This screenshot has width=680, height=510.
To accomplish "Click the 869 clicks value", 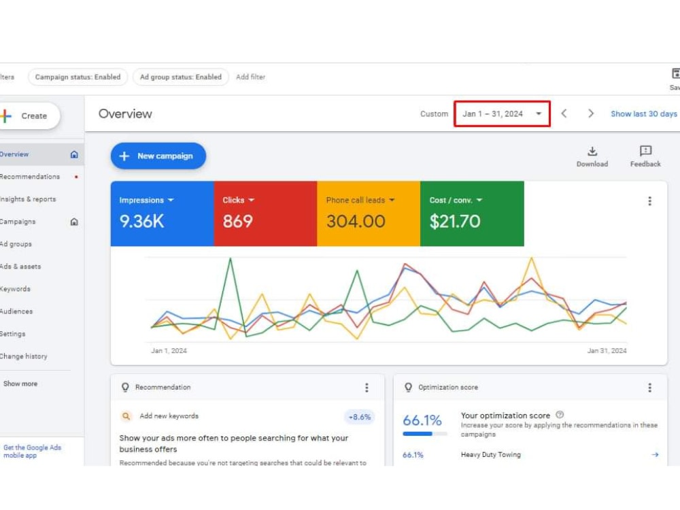I will (x=237, y=222).
